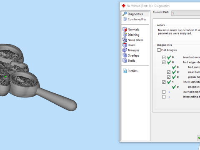
Task: Click the green checkmark beside bad contours
Action: click(174, 67)
